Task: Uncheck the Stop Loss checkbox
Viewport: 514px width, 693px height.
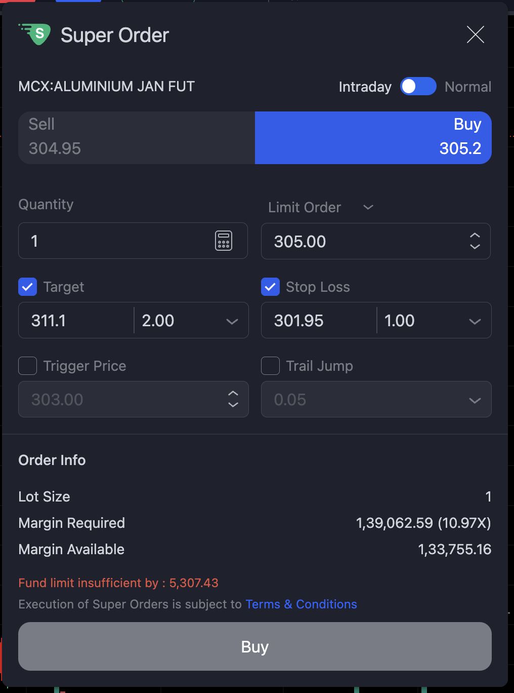Action: coord(271,287)
